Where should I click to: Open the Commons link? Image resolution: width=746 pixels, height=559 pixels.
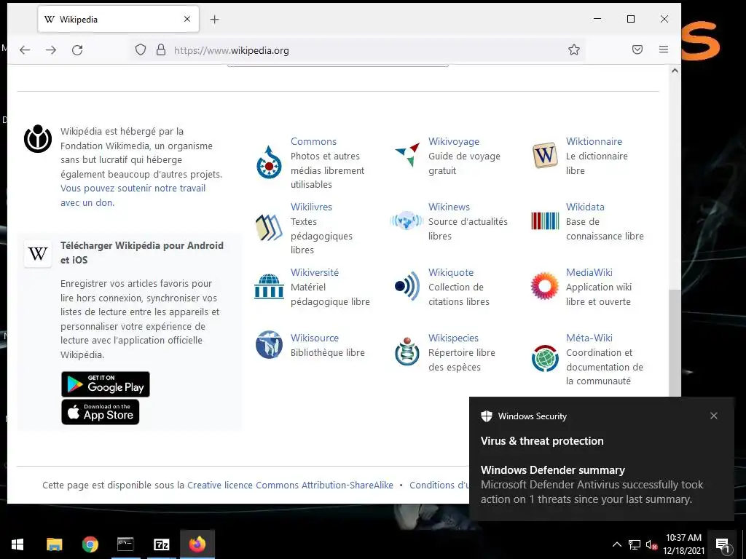313,142
